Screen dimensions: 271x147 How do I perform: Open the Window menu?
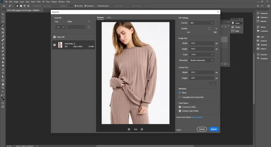coord(61,2)
